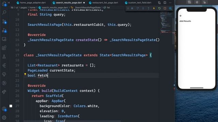The width and height of the screenshot is (218, 122).
Task: Click line number 17 in the gutter
Action: point(17,55)
